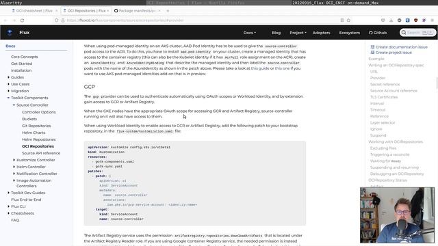Open Git Repositories in sidebar

click(36, 126)
